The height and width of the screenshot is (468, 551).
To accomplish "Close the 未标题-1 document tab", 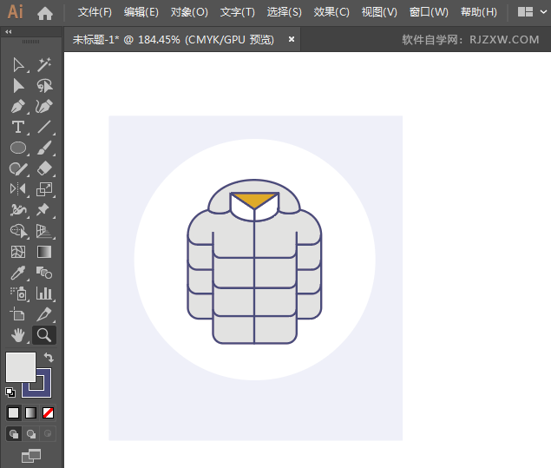I will click(292, 39).
